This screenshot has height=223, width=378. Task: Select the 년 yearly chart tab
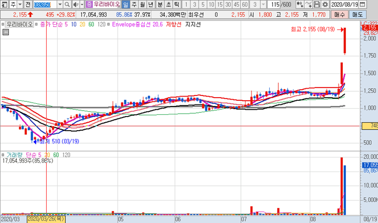coord(151,4)
